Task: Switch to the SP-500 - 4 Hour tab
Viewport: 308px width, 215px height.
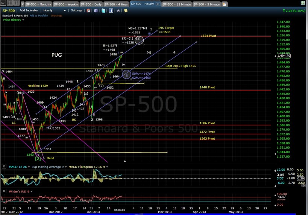Action: click(116, 4)
